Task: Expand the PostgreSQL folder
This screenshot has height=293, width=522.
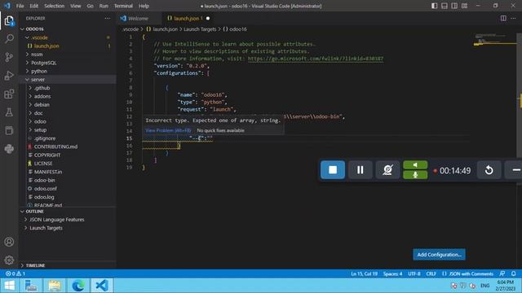Action: pyautogui.click(x=43, y=63)
